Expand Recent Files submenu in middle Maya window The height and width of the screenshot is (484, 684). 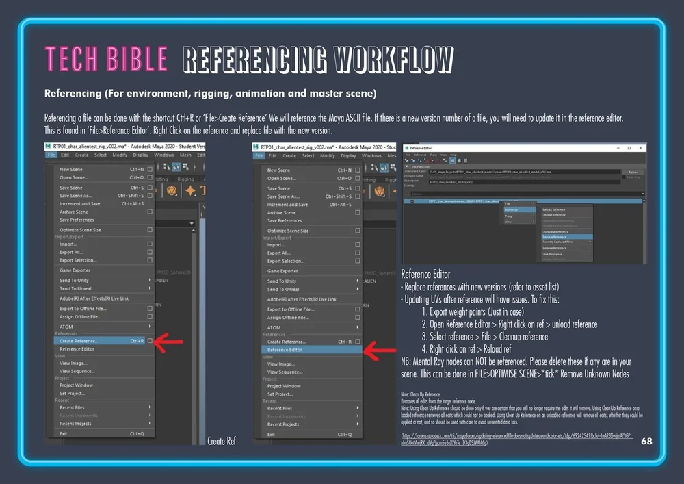click(x=312, y=408)
